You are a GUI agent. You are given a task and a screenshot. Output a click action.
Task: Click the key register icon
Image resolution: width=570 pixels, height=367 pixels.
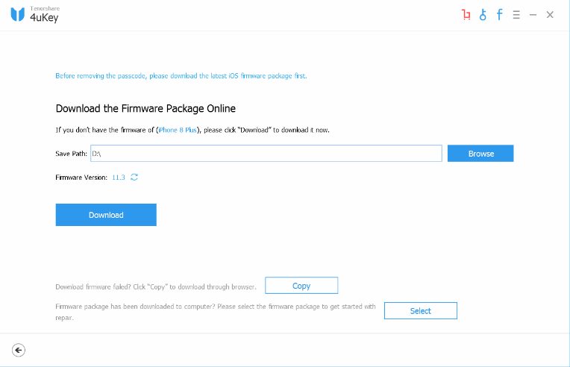point(483,14)
